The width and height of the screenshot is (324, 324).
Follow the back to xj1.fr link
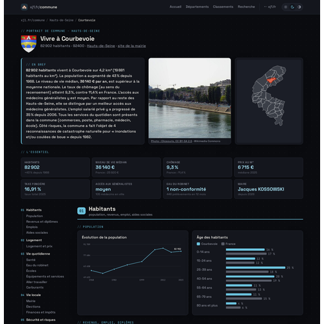click(x=270, y=7)
